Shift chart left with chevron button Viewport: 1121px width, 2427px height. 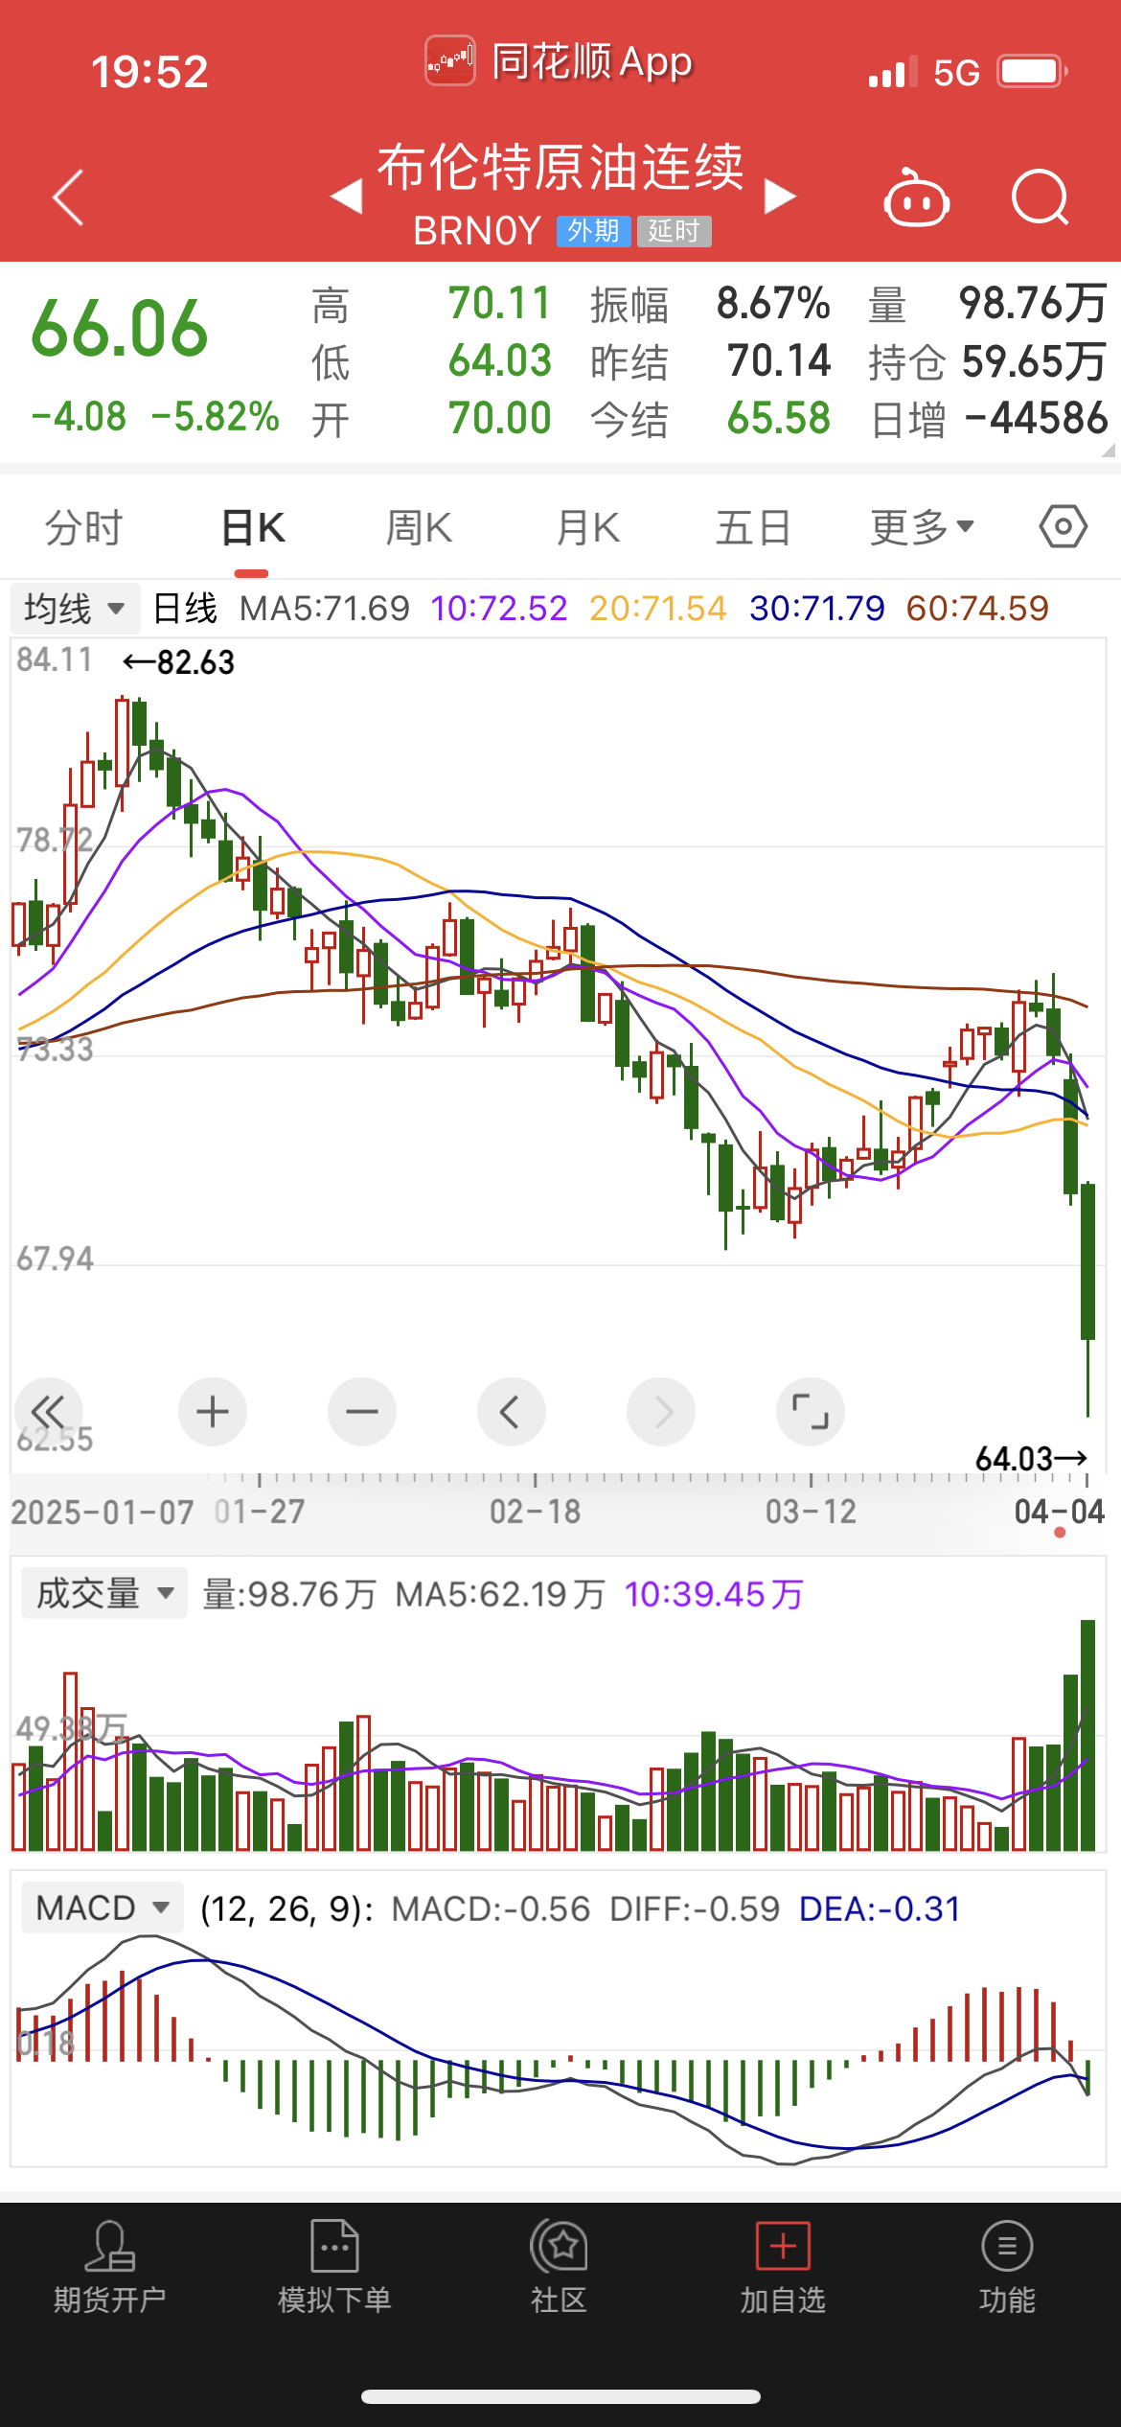[x=511, y=1412]
